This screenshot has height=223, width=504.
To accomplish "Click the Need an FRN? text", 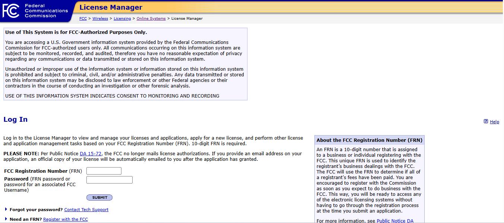I will (x=26, y=219).
